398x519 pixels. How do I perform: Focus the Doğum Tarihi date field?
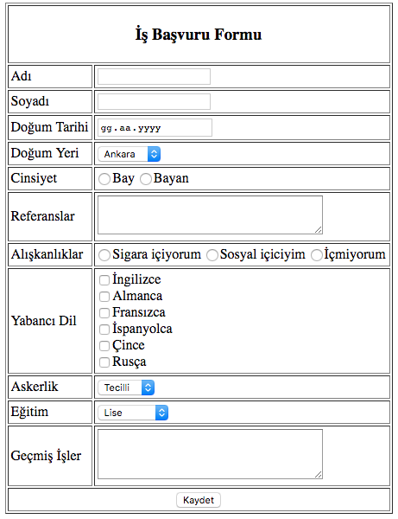pos(155,127)
